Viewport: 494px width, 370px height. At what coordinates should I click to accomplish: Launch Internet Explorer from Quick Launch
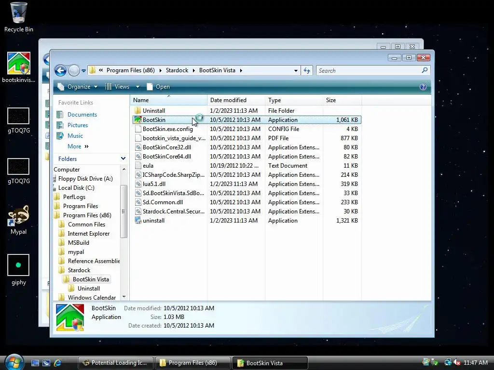tap(58, 363)
